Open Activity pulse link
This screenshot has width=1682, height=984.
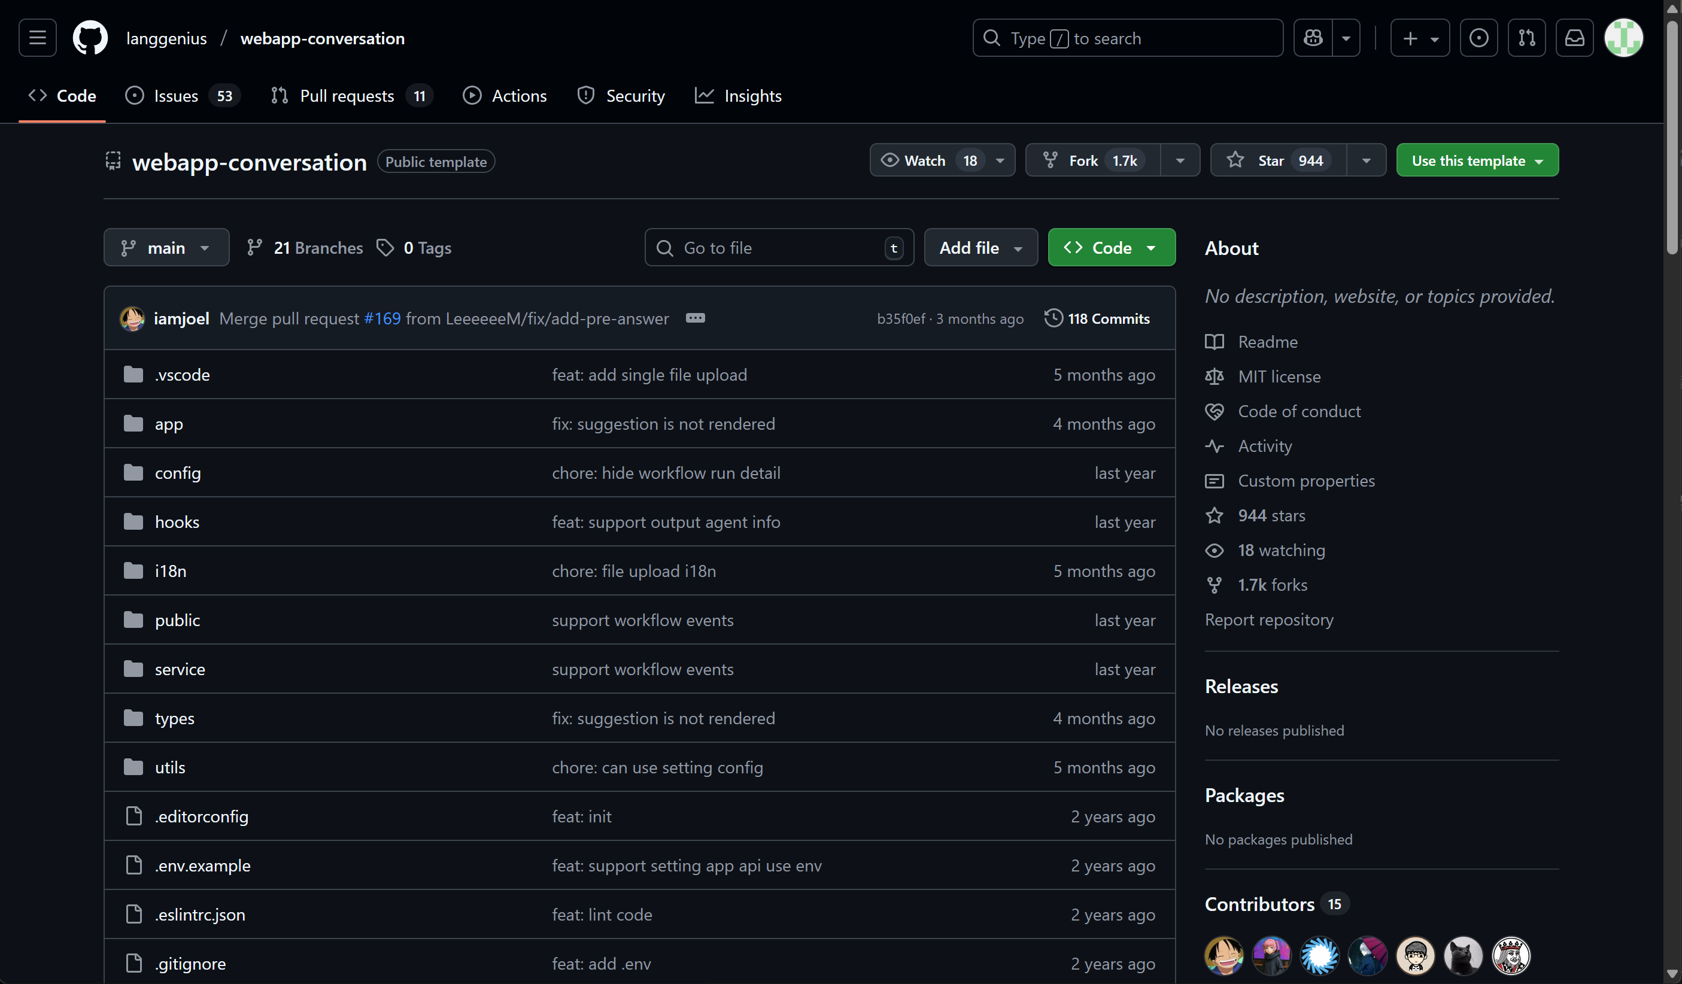(x=1249, y=446)
